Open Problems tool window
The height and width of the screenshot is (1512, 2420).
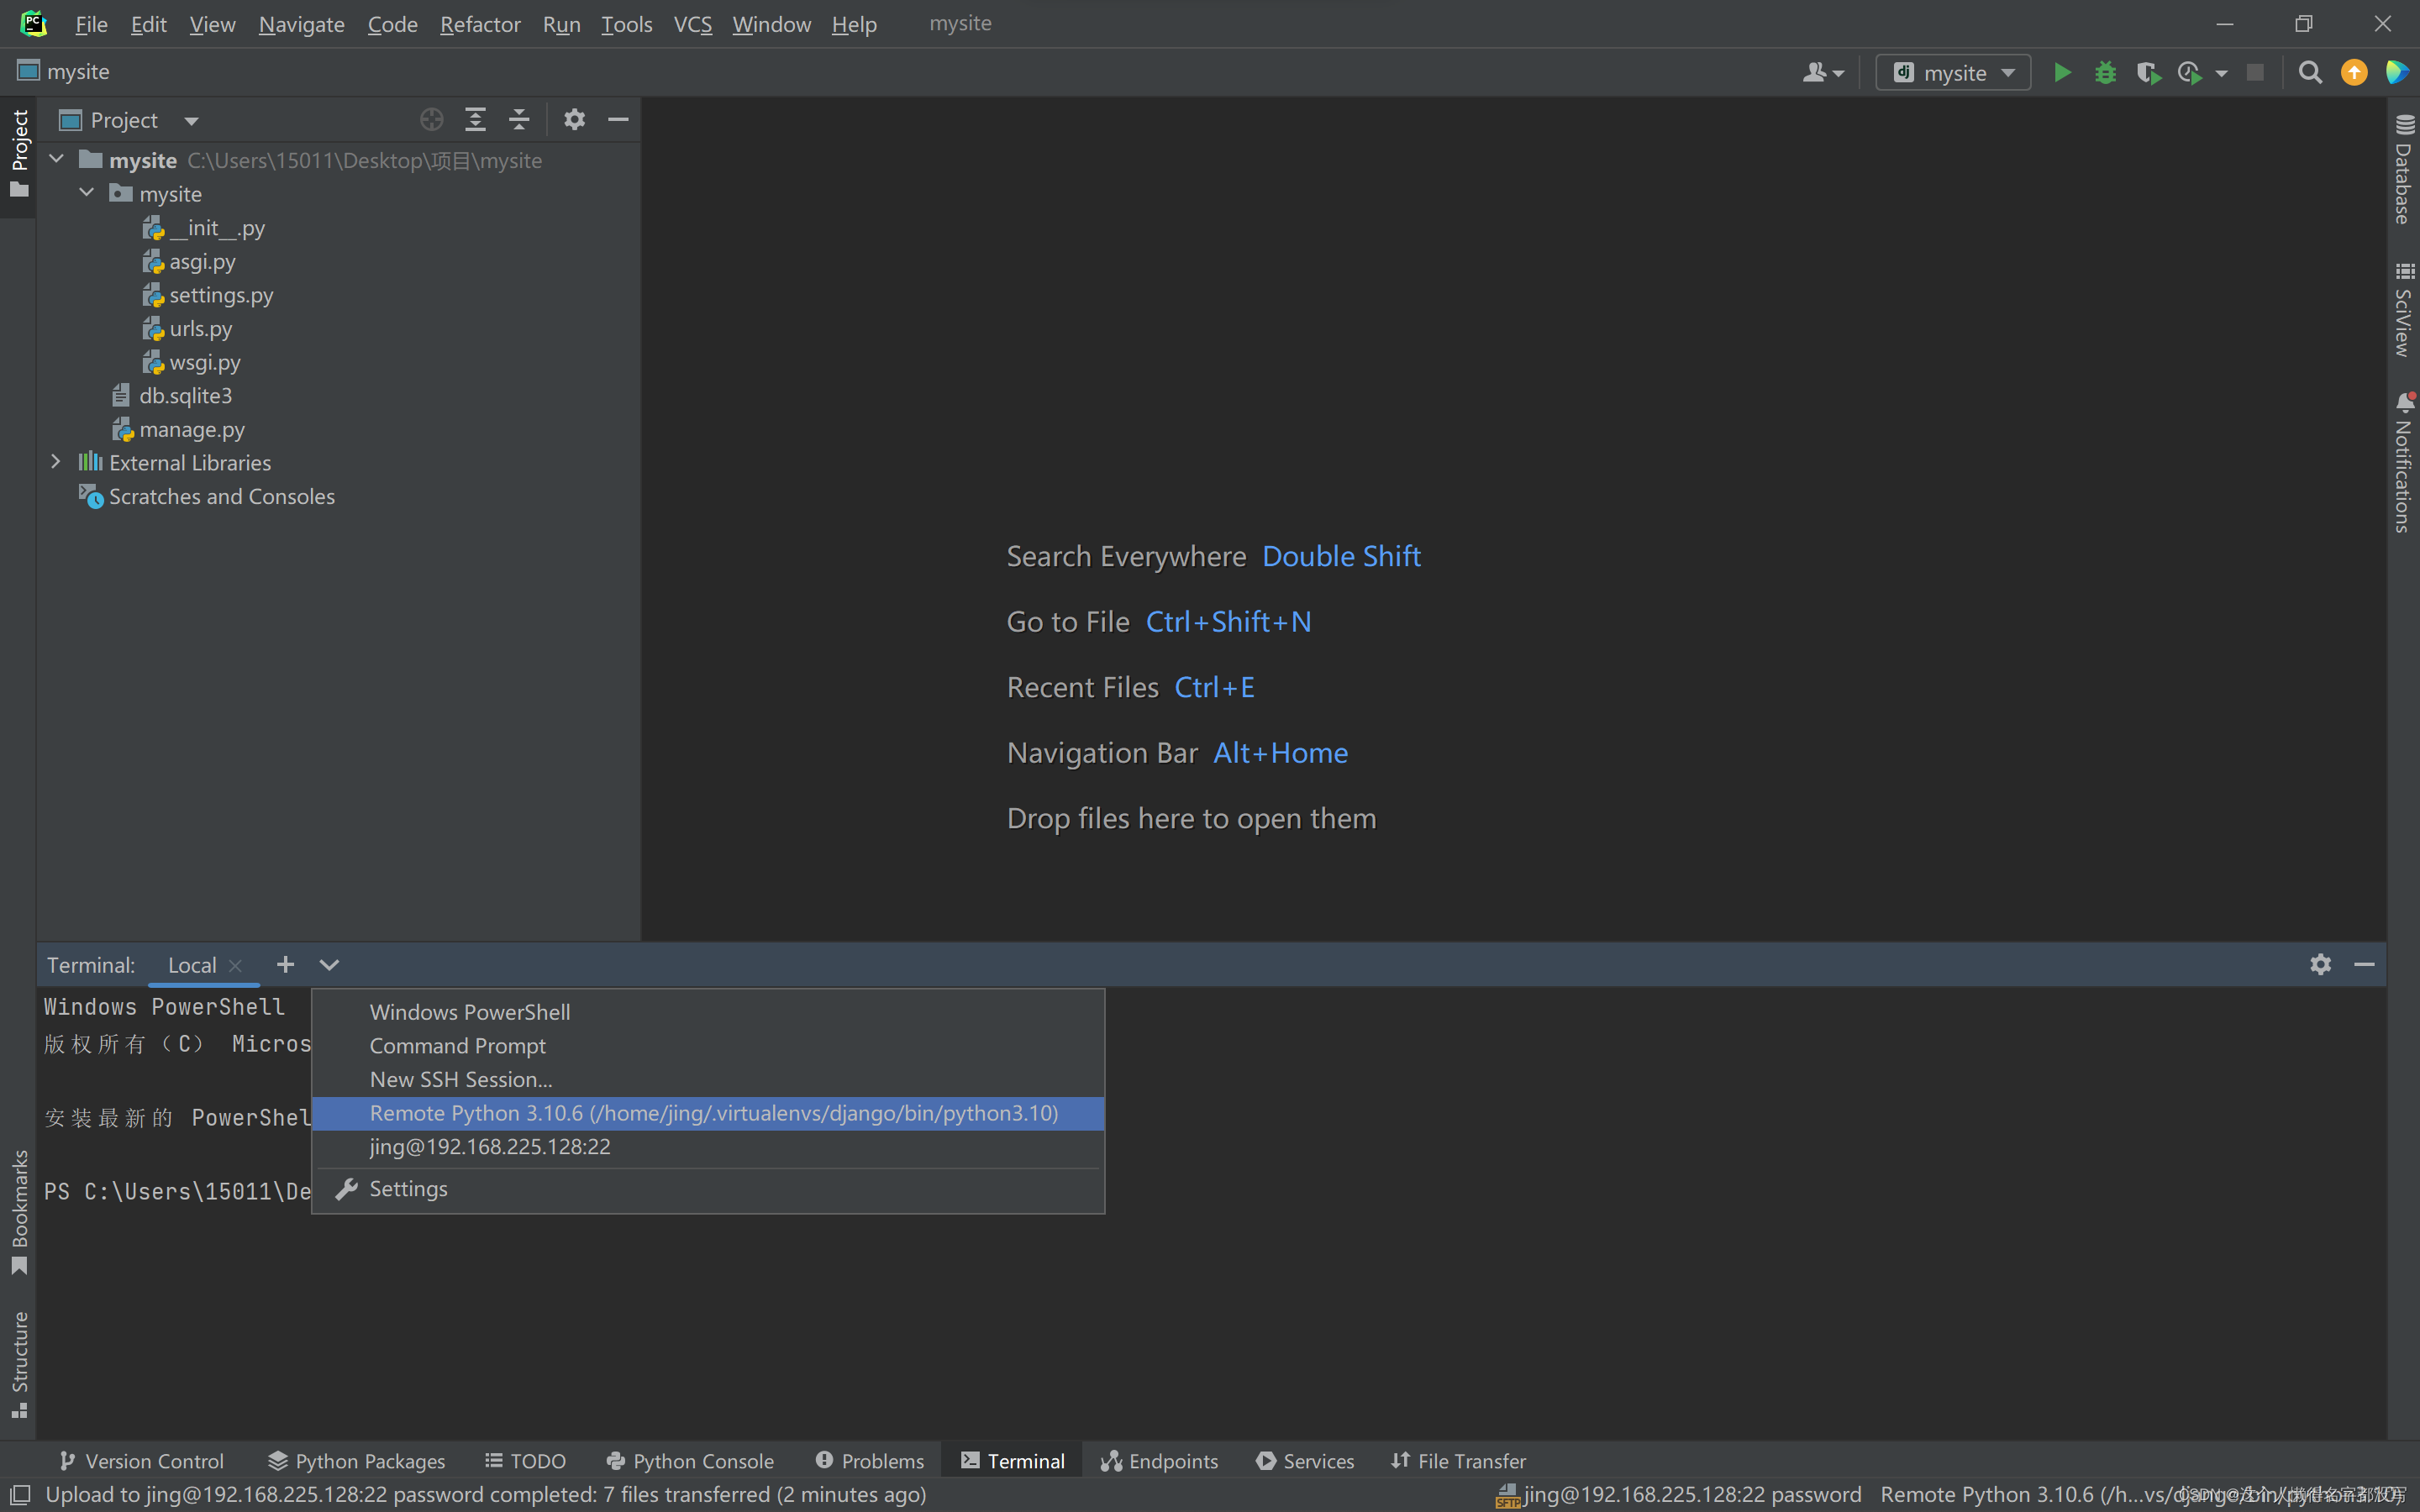869,1460
